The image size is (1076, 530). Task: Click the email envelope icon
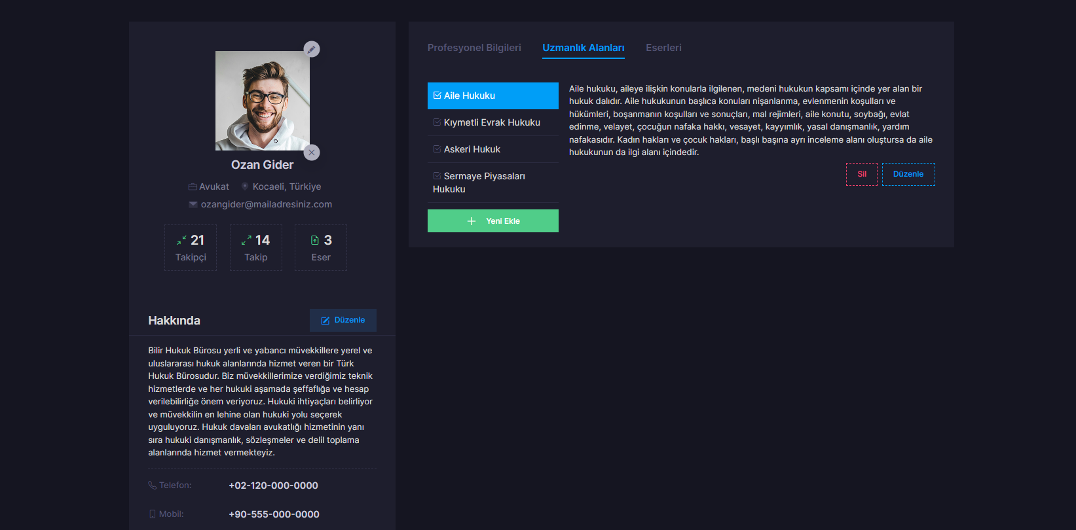[x=193, y=205]
